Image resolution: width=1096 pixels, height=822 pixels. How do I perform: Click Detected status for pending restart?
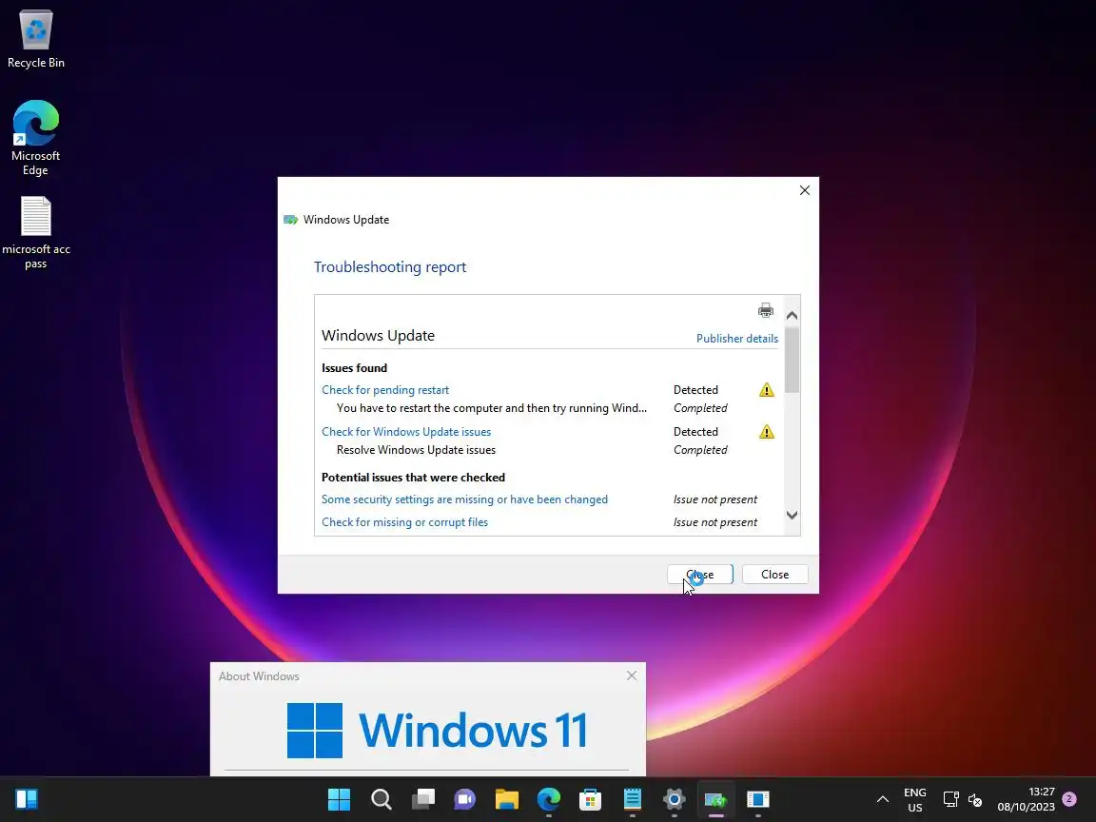pos(695,390)
